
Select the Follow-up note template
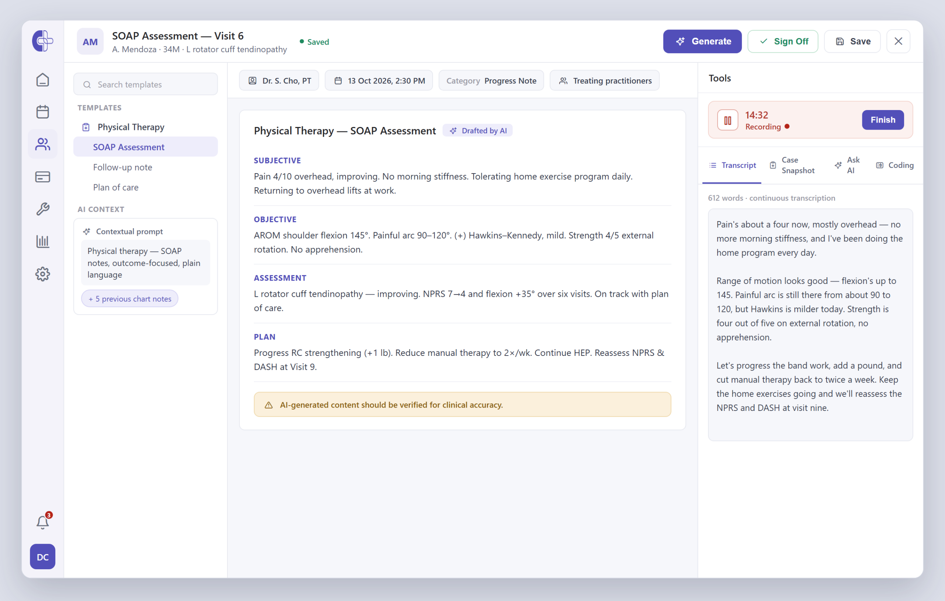pyautogui.click(x=145, y=167)
